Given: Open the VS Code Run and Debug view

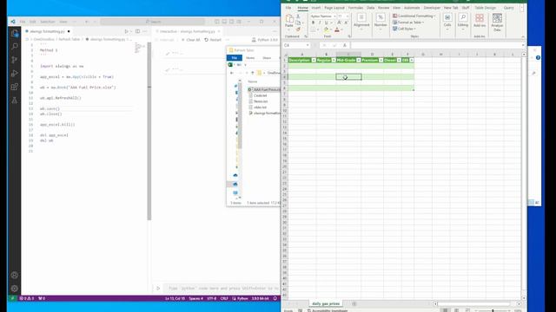Looking at the screenshot, I should point(15,73).
